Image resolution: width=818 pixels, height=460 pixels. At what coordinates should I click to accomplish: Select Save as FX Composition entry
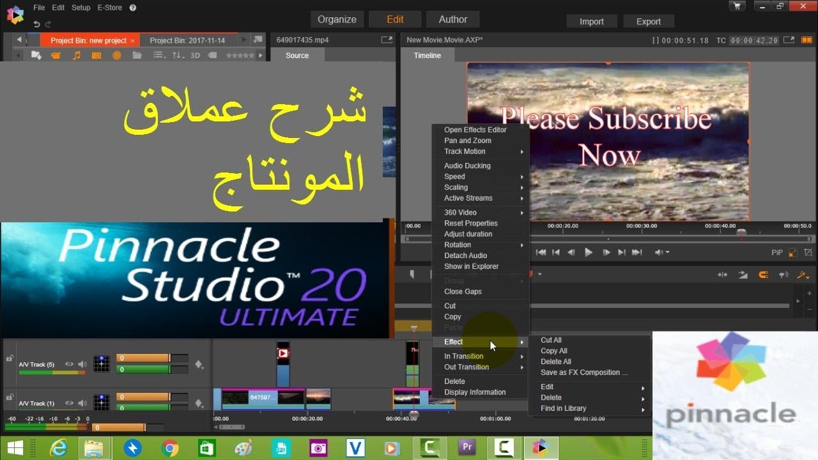pos(584,372)
